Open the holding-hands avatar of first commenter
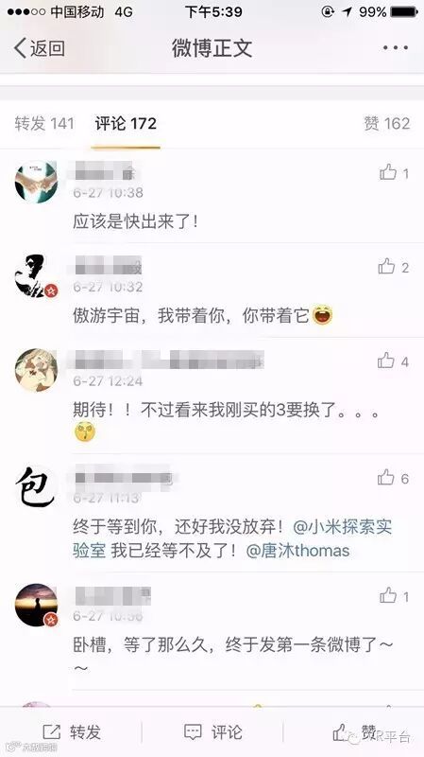424x757 pixels. click(x=36, y=182)
